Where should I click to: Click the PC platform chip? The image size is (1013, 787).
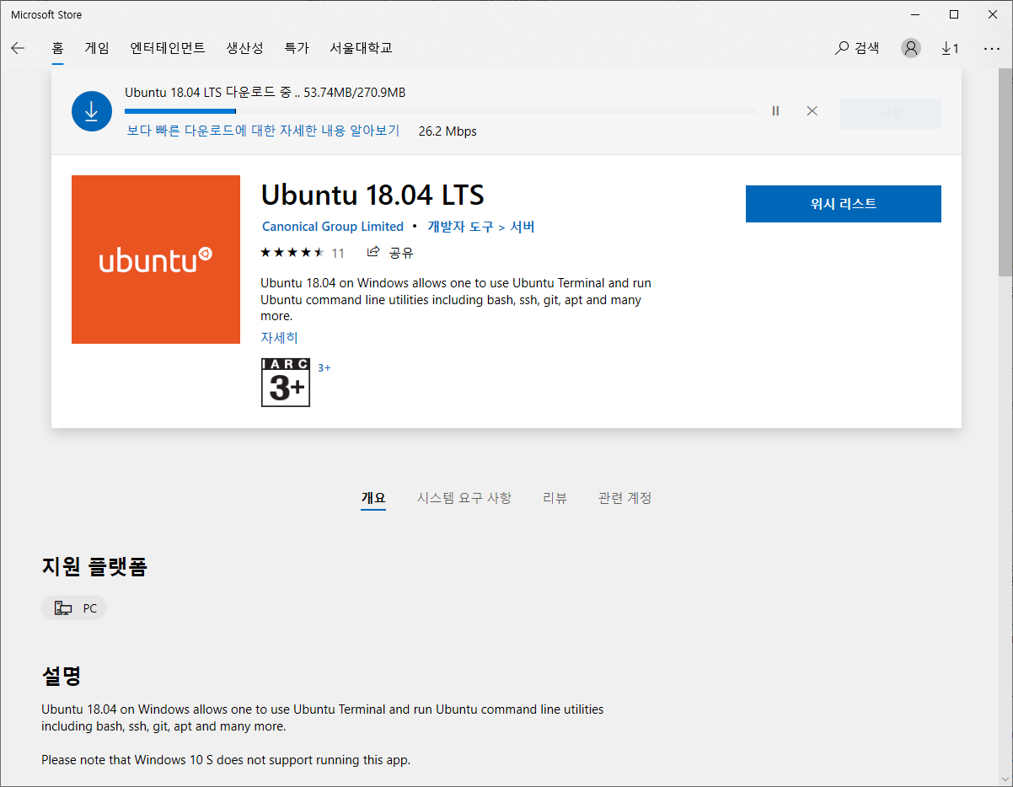point(74,608)
